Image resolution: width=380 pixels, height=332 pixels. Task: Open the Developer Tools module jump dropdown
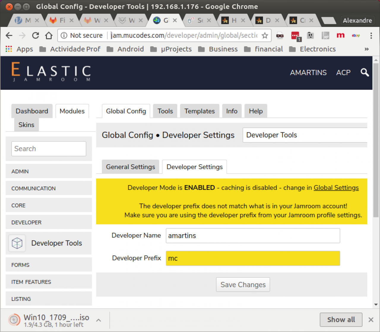click(305, 135)
